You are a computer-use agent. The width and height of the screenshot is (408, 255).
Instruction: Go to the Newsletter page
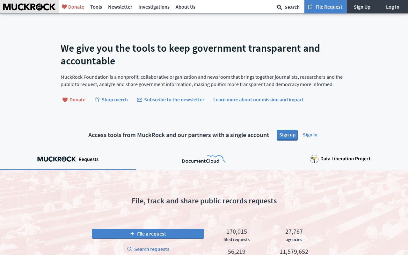(x=120, y=7)
